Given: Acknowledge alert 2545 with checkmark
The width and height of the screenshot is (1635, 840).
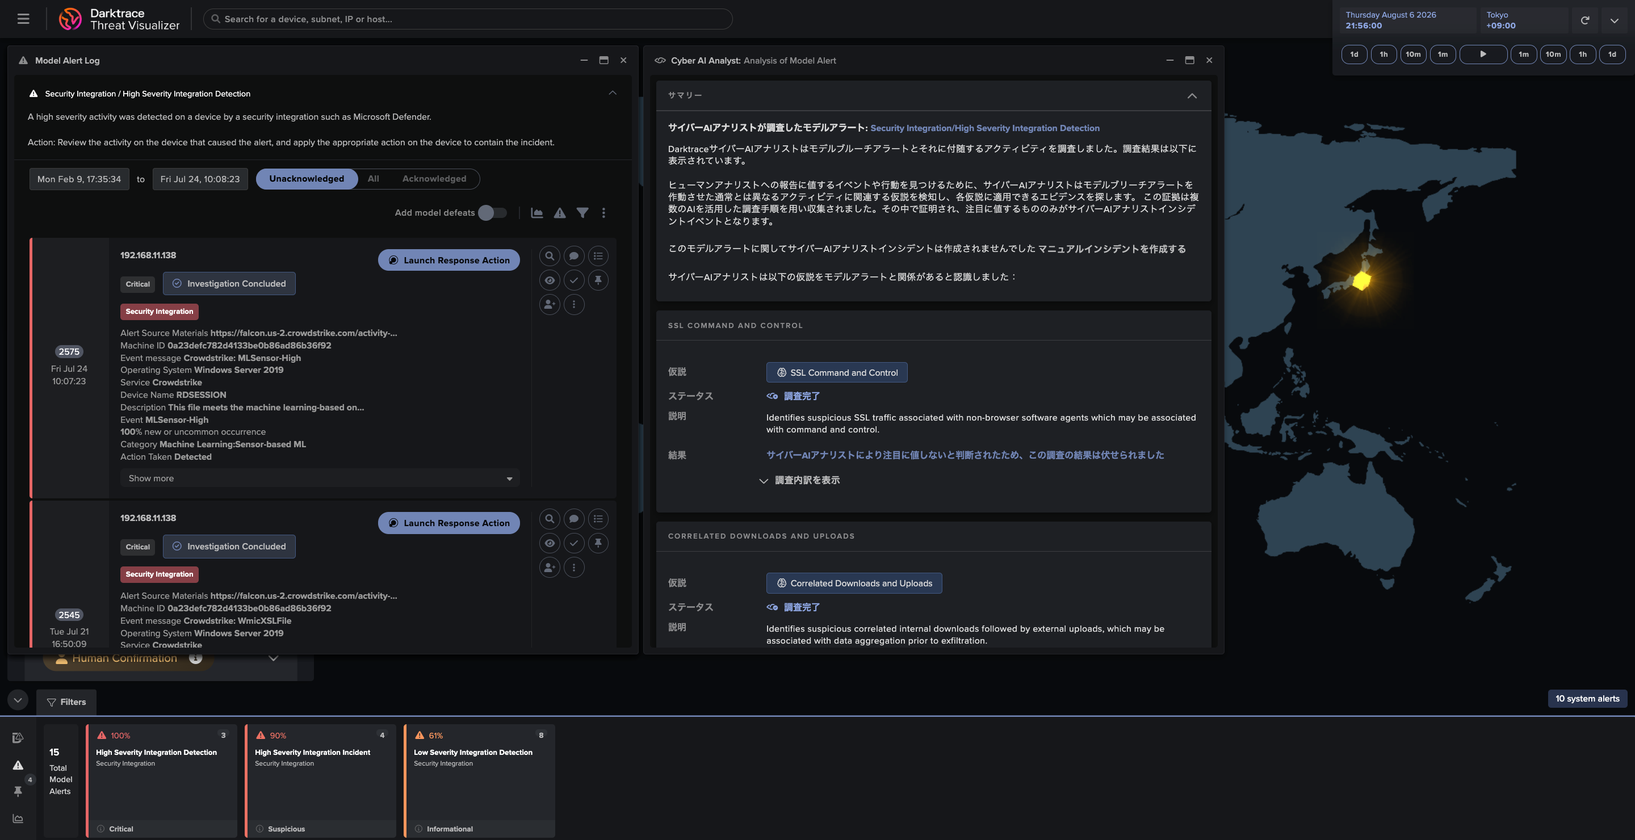Looking at the screenshot, I should coord(574,543).
